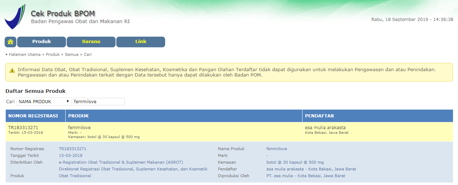Click the Cari breadcrumb item
The image size is (458, 185).
pyautogui.click(x=88, y=54)
